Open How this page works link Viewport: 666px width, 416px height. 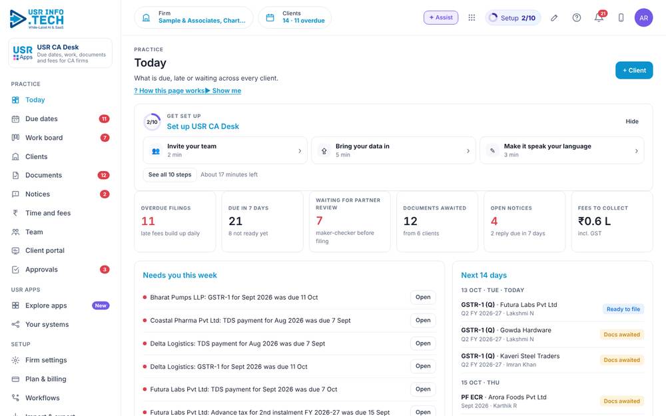[x=169, y=91]
